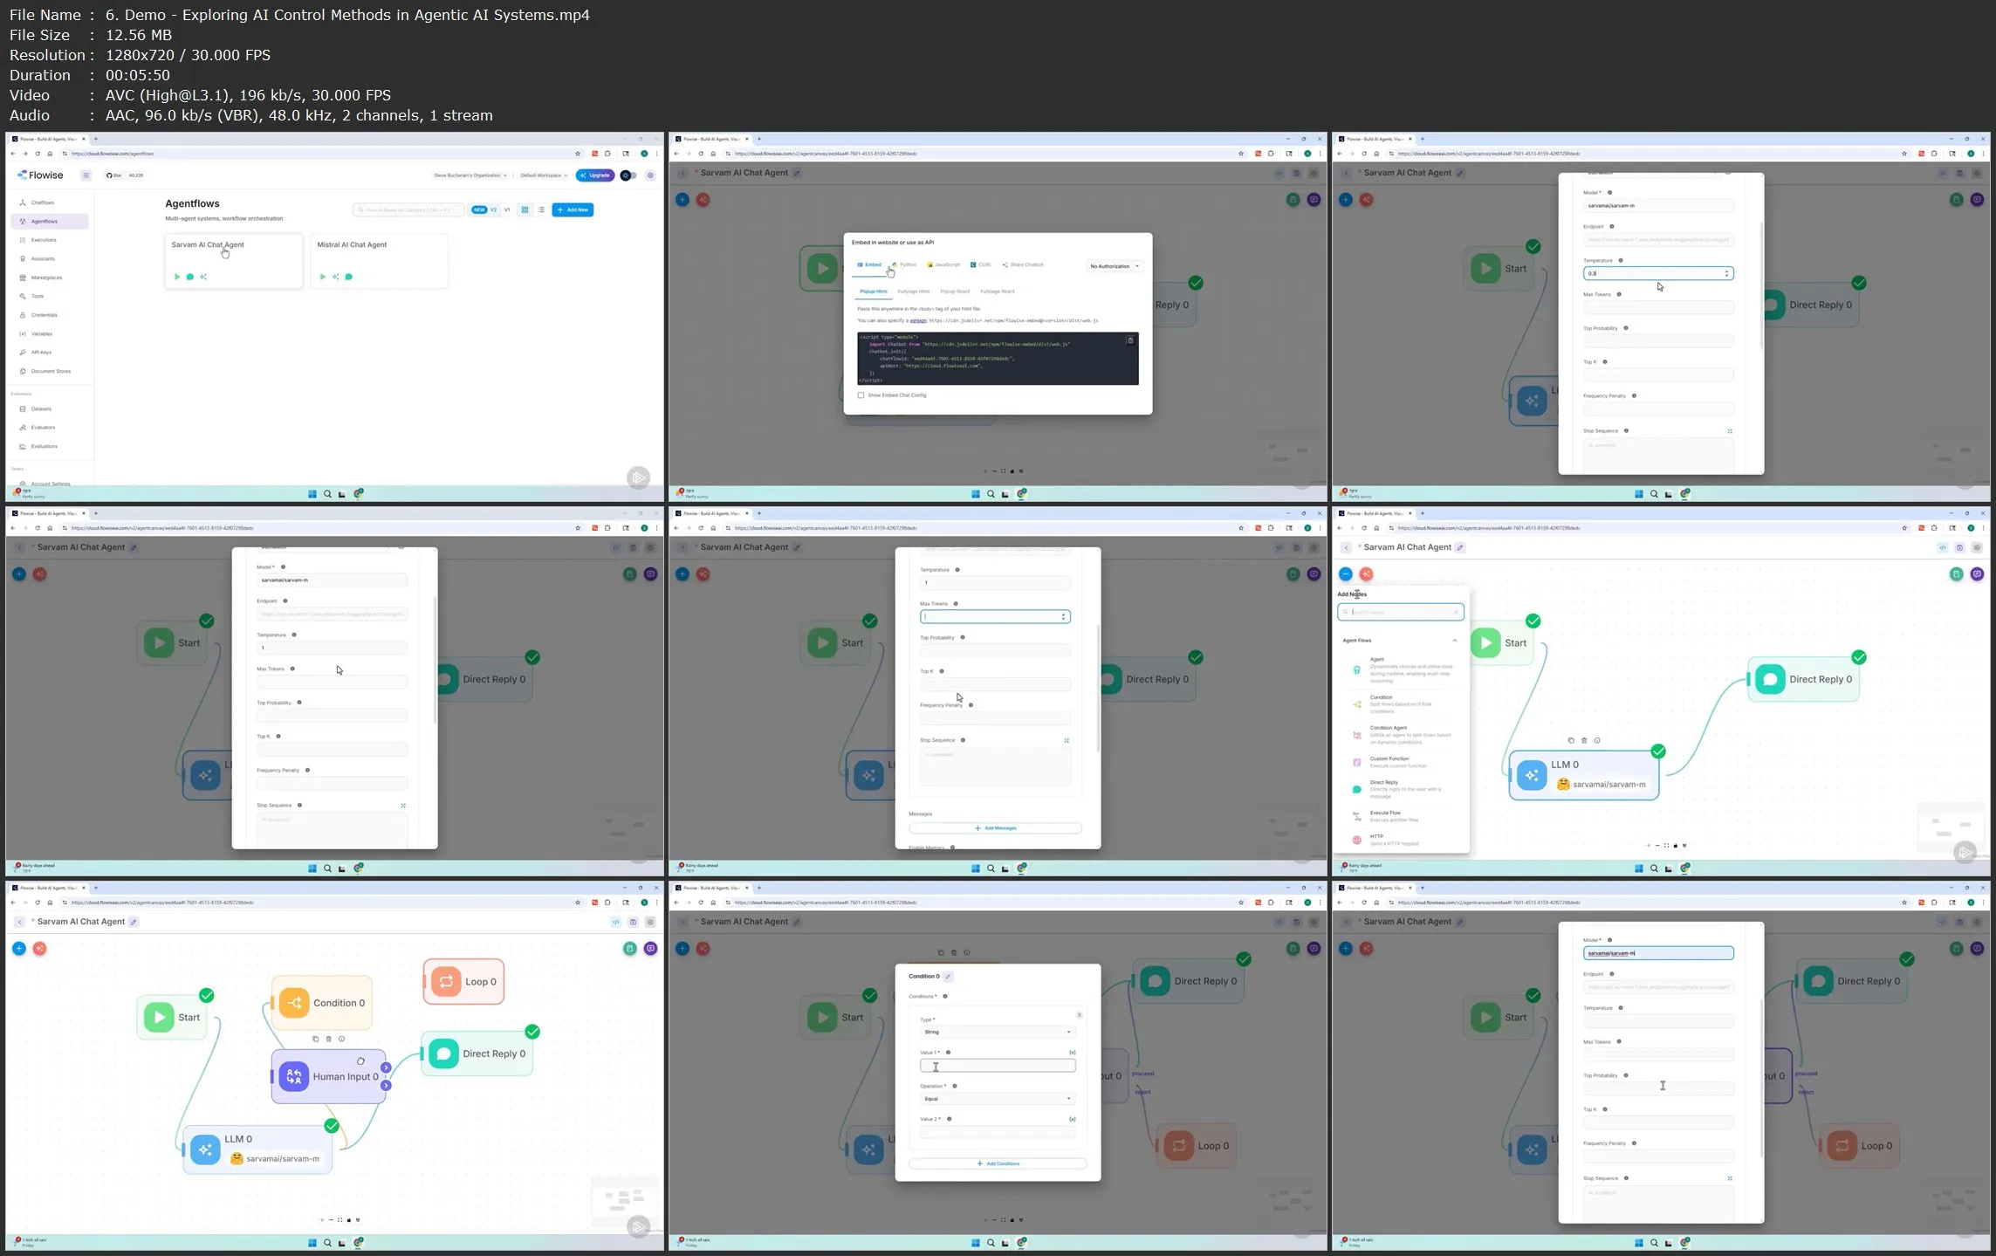
Task: Close Add Nodes panel with blue minus button
Action: coord(1345,574)
